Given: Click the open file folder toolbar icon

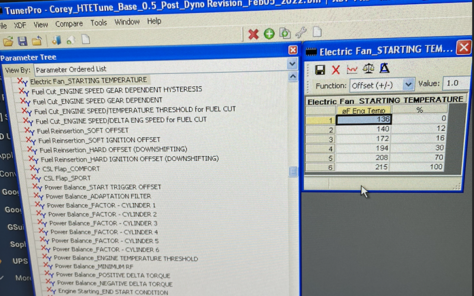Looking at the screenshot, I should (8, 41).
